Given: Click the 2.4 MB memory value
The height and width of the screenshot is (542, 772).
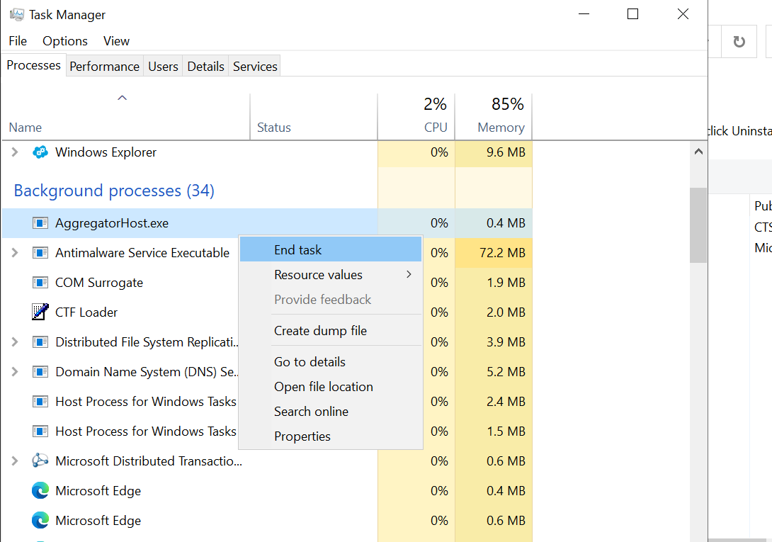Looking at the screenshot, I should click(506, 402).
